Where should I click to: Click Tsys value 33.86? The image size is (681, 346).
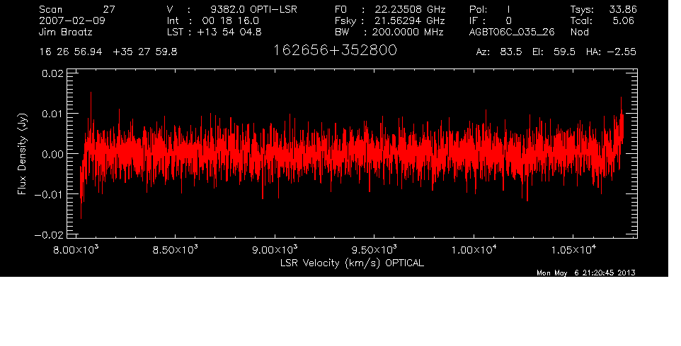pos(623,9)
